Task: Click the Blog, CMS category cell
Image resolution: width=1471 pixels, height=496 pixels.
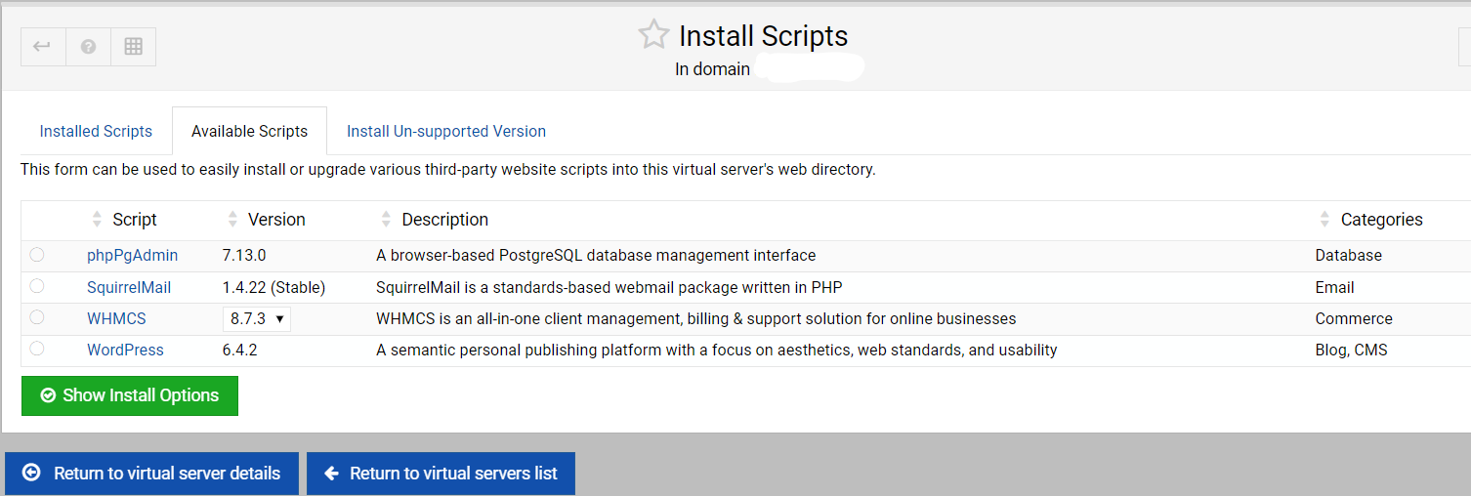Action: 1351,350
